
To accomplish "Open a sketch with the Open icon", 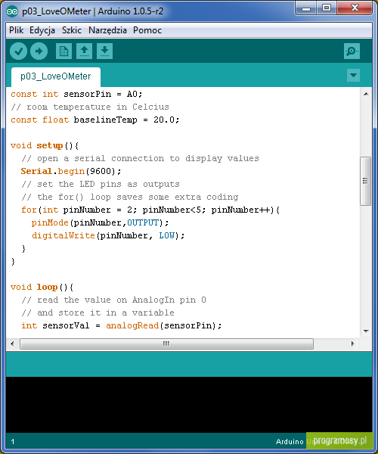I will point(84,51).
